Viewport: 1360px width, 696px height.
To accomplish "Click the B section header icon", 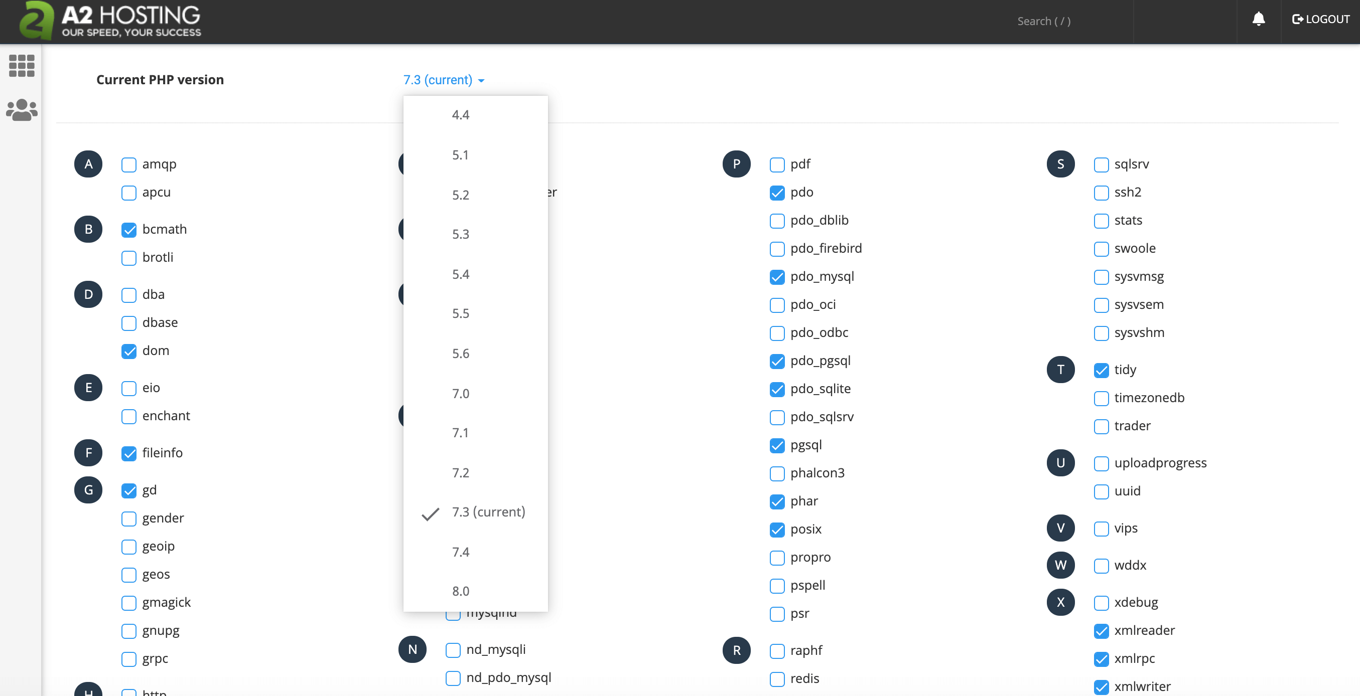I will pos(88,229).
